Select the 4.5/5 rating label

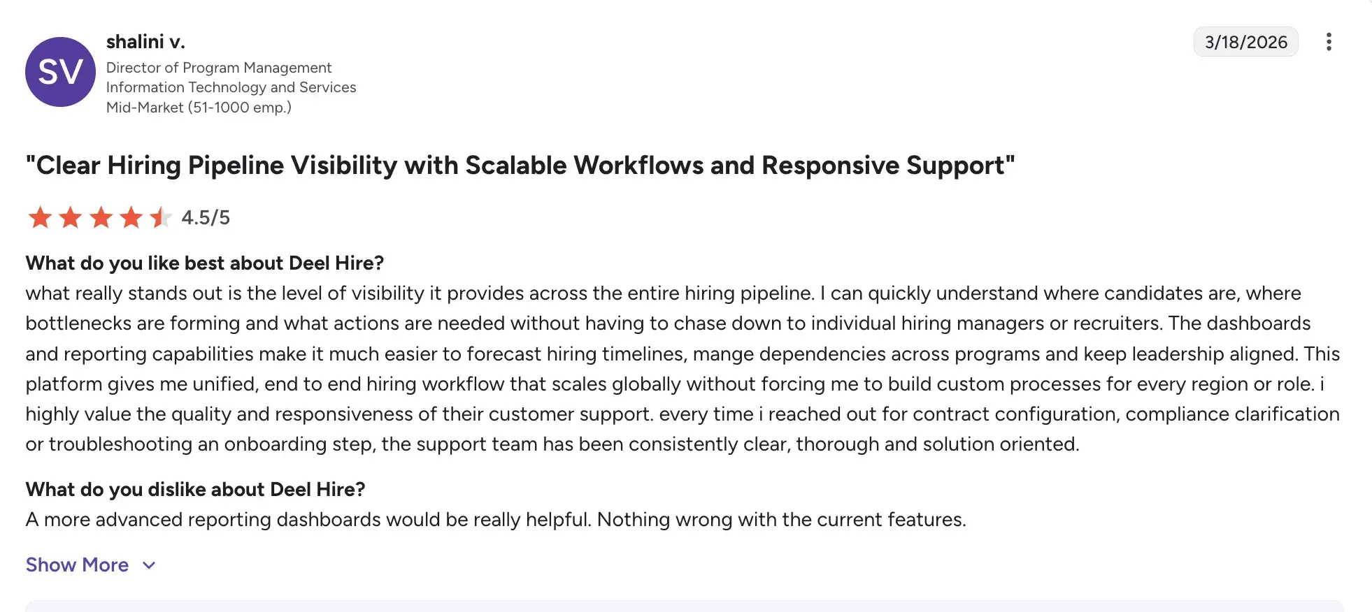point(204,217)
